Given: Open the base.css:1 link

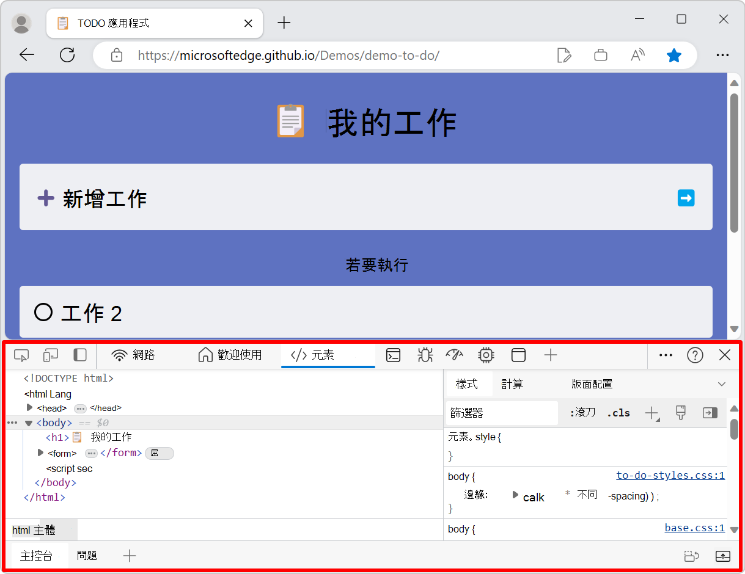Looking at the screenshot, I should [x=694, y=529].
